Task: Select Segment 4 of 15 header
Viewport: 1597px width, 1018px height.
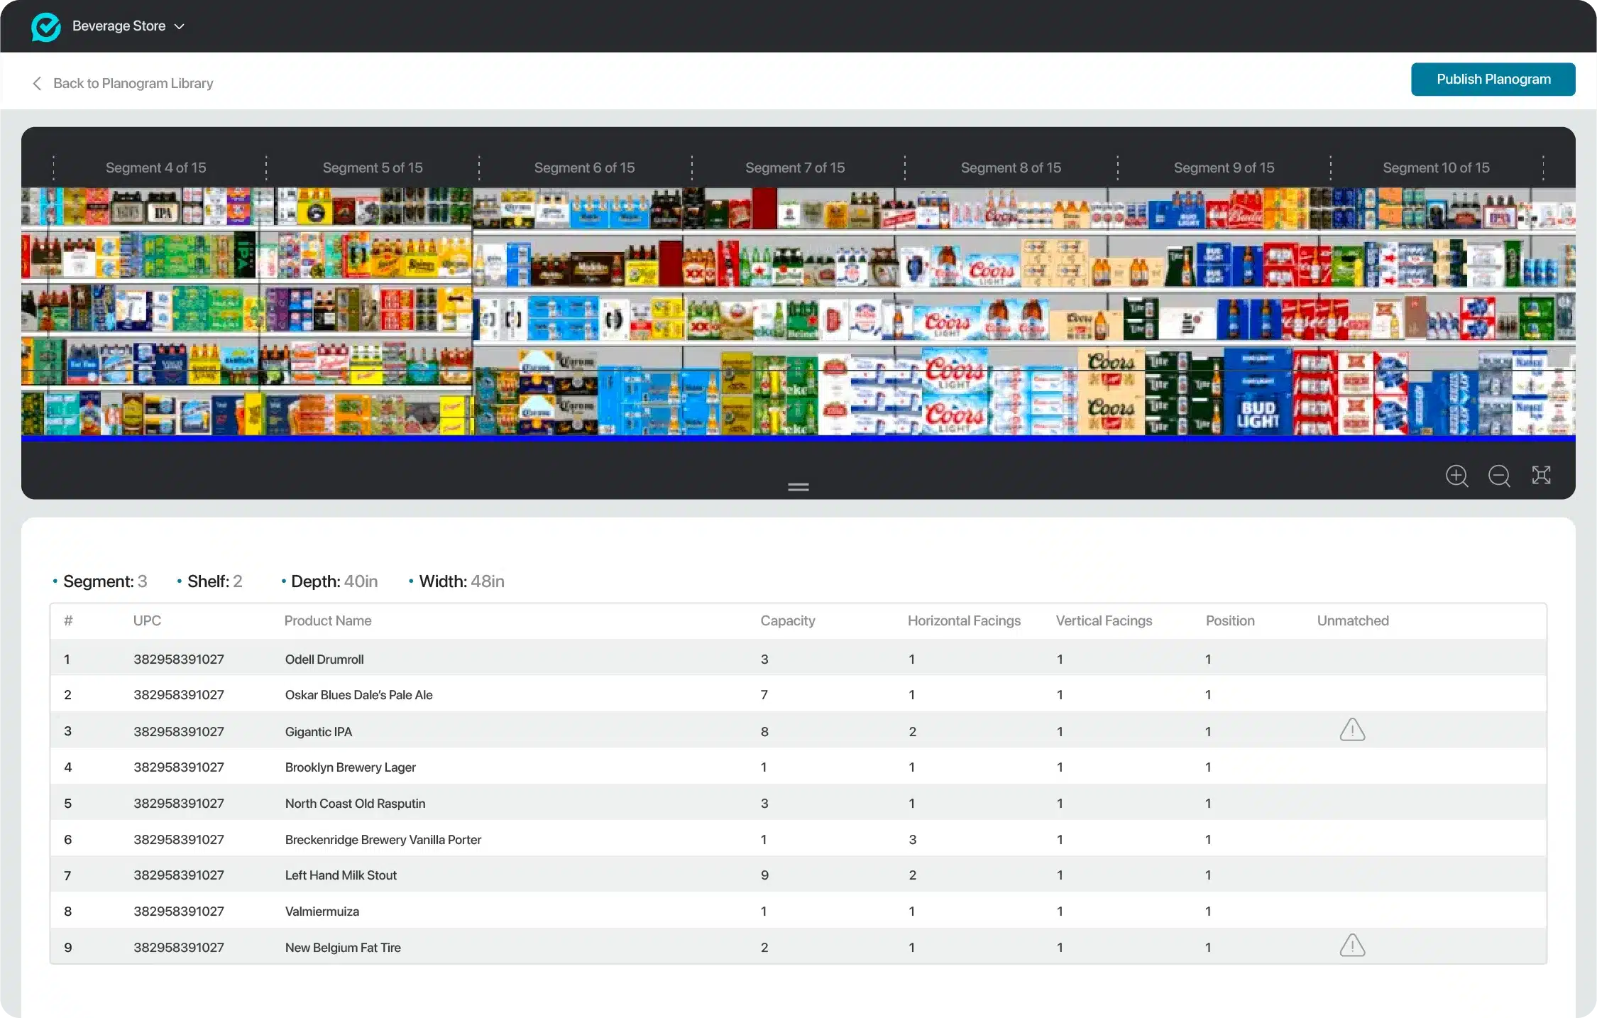Action: 155,168
